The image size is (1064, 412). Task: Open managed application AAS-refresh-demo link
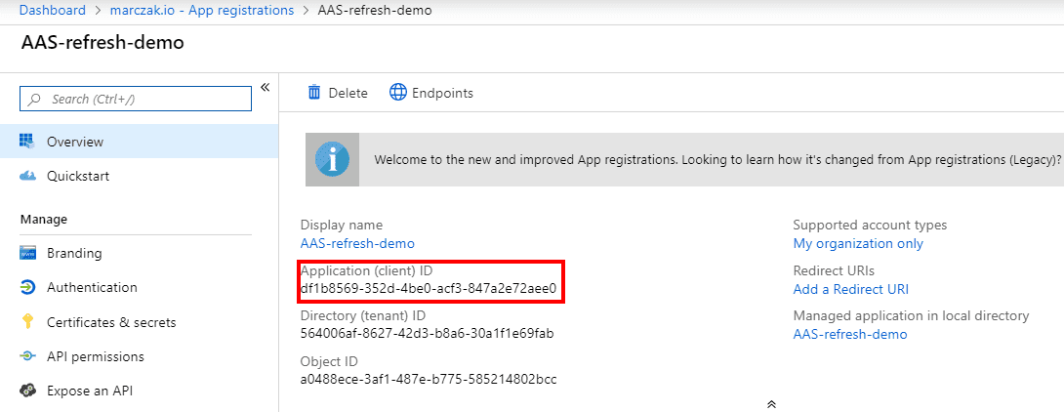(x=849, y=334)
